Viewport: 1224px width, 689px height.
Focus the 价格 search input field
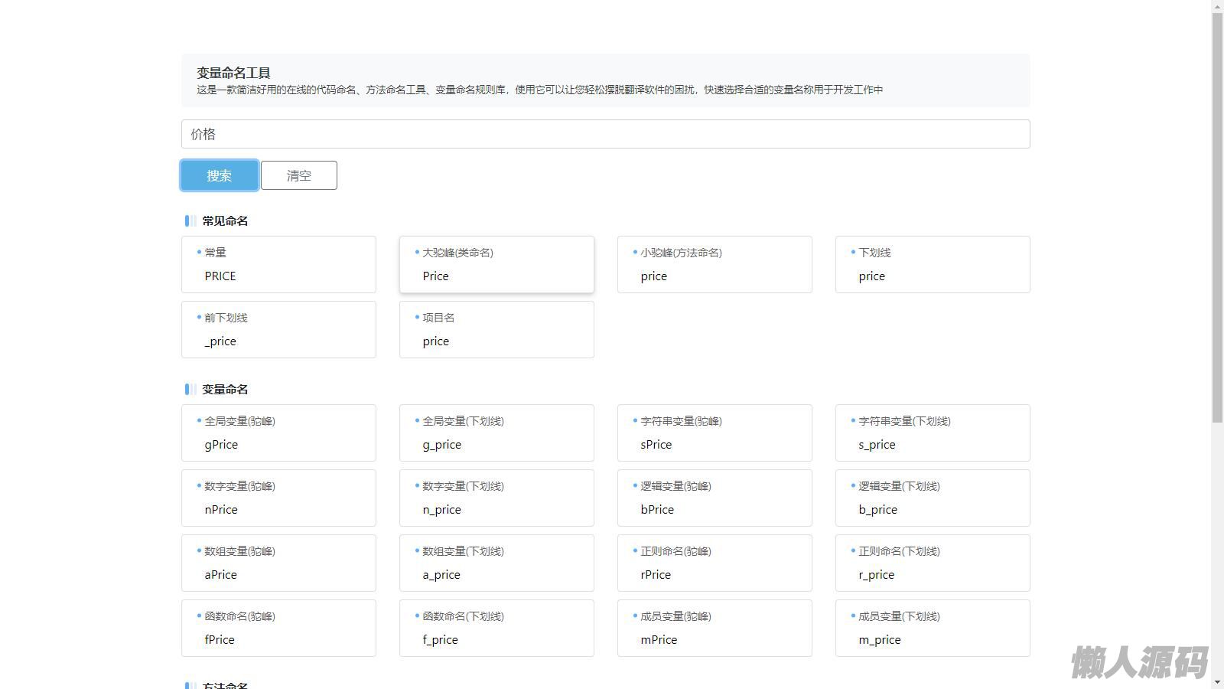click(605, 134)
